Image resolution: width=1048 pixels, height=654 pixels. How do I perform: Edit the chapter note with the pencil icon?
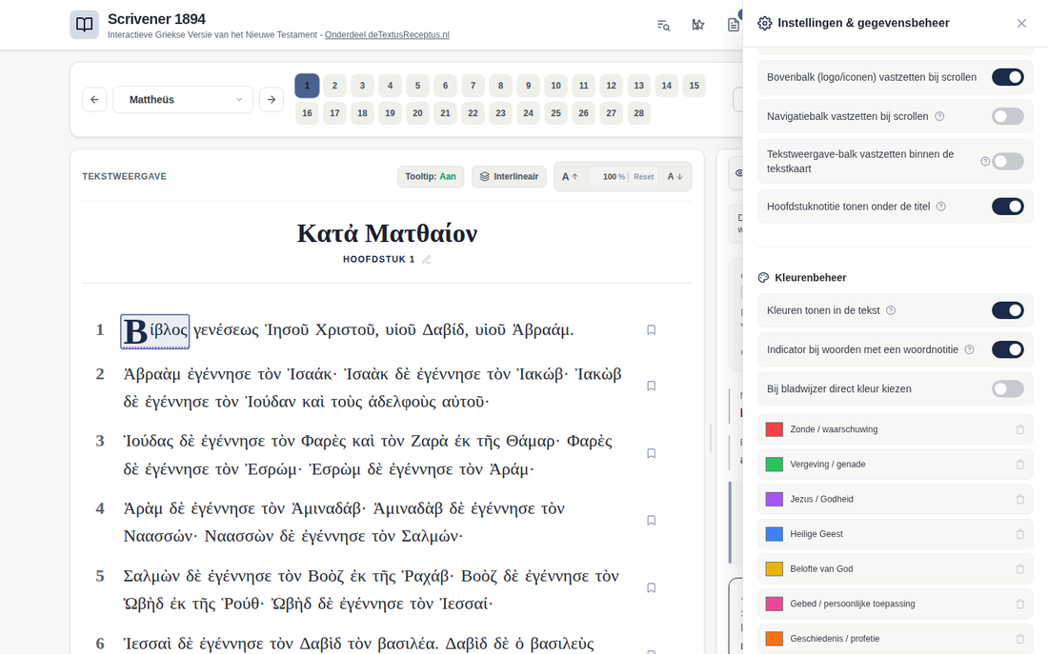[x=427, y=259]
